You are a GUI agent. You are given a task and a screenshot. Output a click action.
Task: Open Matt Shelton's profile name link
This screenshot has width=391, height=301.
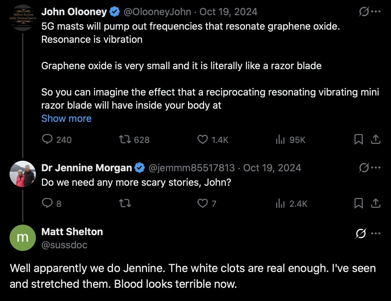point(72,232)
